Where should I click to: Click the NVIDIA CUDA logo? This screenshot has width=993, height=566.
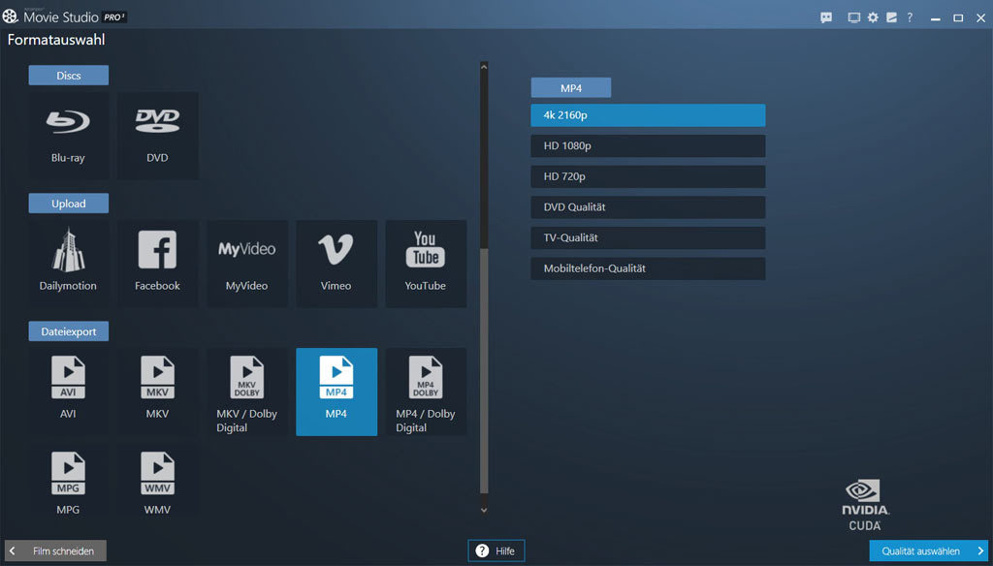(x=865, y=505)
